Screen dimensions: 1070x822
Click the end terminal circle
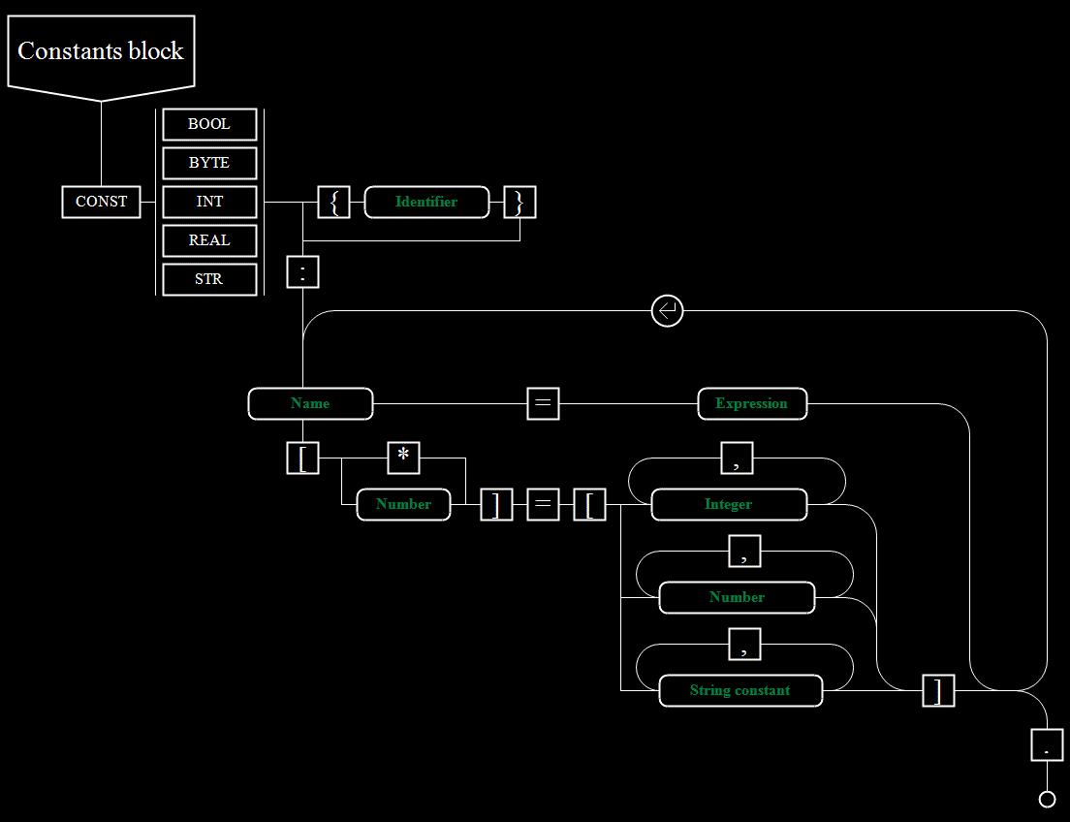tap(1047, 799)
